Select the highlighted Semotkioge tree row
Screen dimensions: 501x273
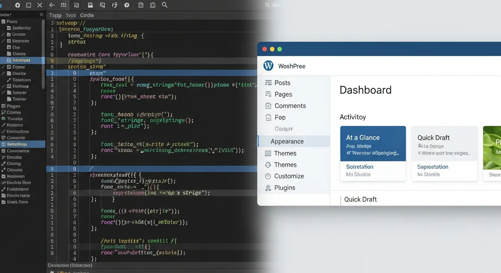click(23, 144)
